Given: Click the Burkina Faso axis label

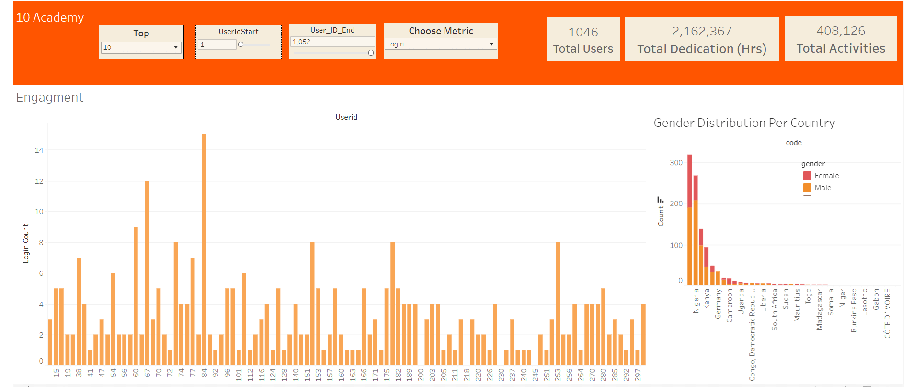Looking at the screenshot, I should pos(854,310).
